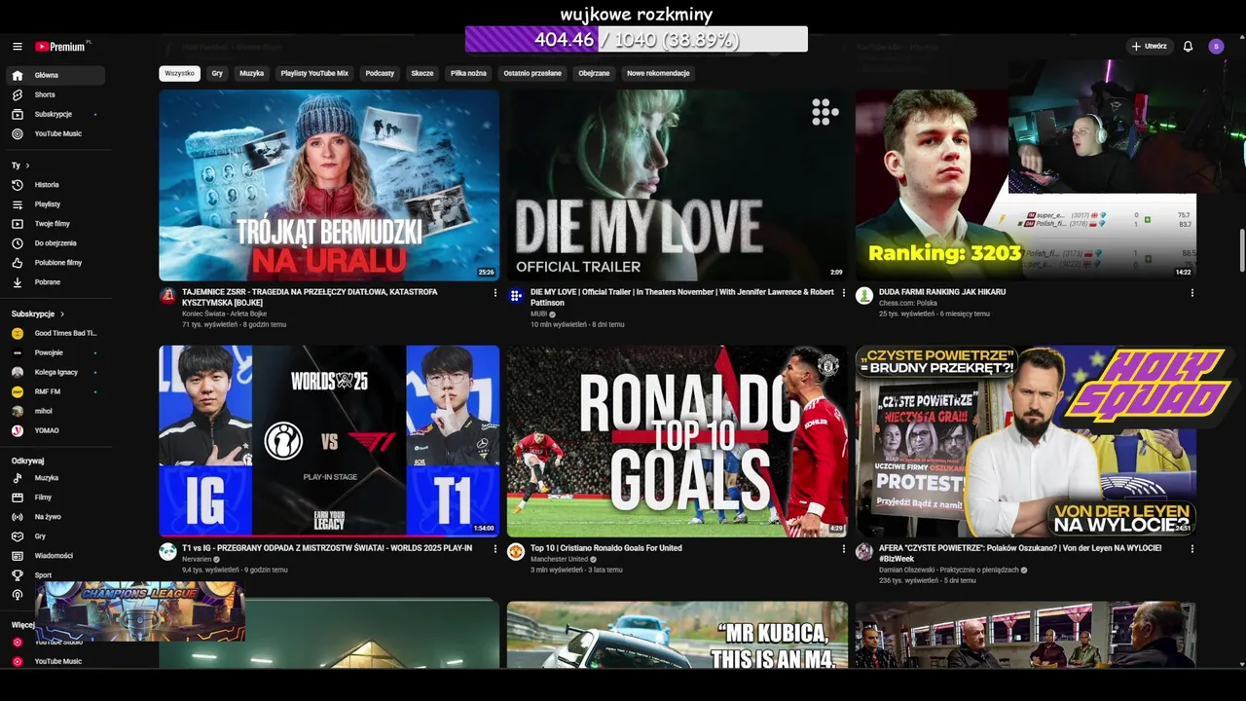1246x701 pixels.
Task: Click the YouTube Premium logo
Action: (x=62, y=46)
